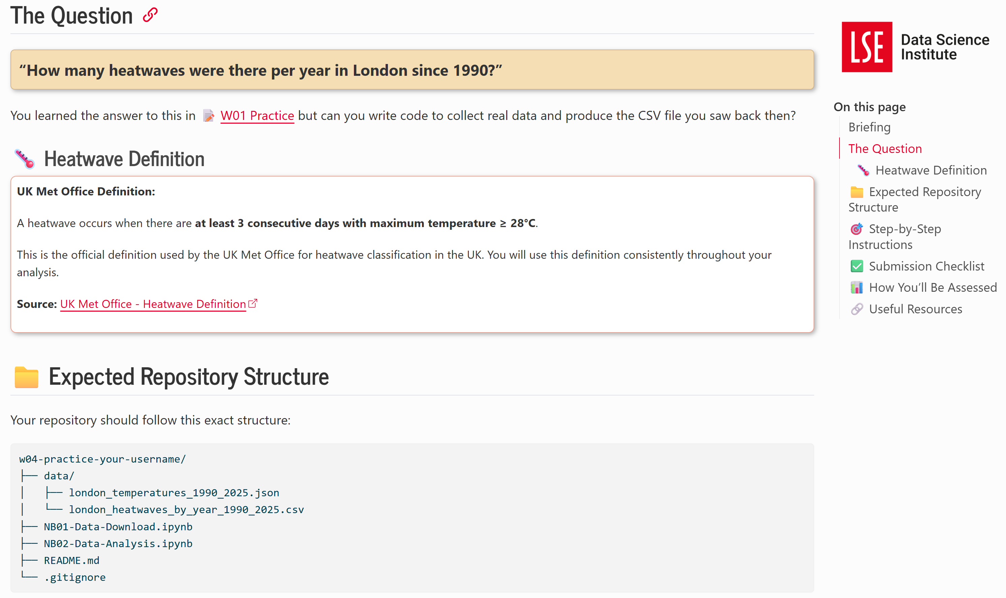Jump to Briefing section in page contents

click(869, 127)
